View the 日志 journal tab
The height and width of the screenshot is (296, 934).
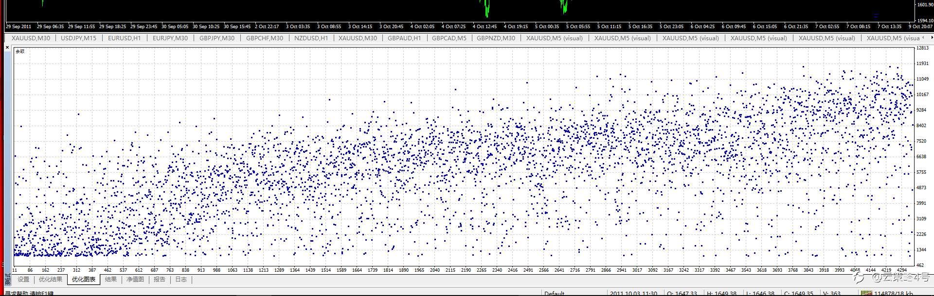coord(181,280)
